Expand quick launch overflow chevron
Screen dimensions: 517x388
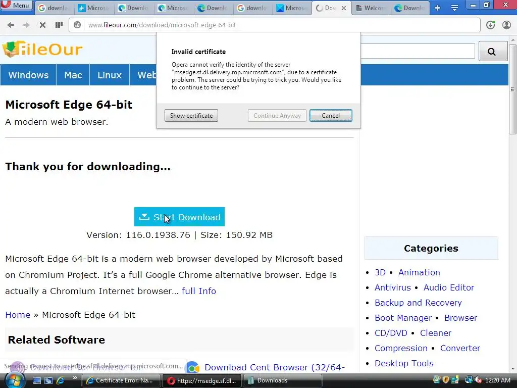click(x=75, y=378)
